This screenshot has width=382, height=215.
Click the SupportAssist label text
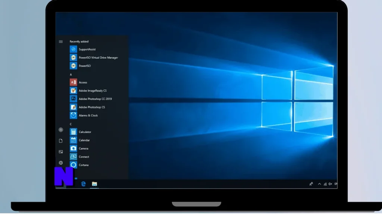[87, 50]
